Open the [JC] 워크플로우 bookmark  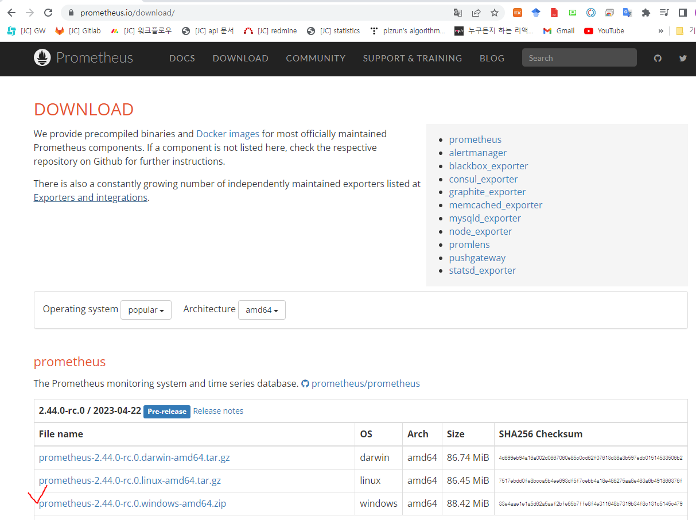[141, 31]
